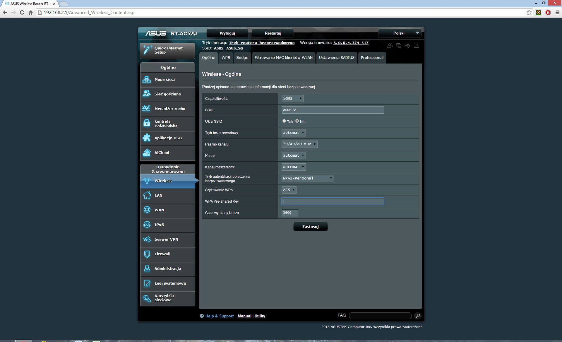The width and height of the screenshot is (562, 342).
Task: Open Menadżer ruchu traffic manager
Action: click(167, 109)
